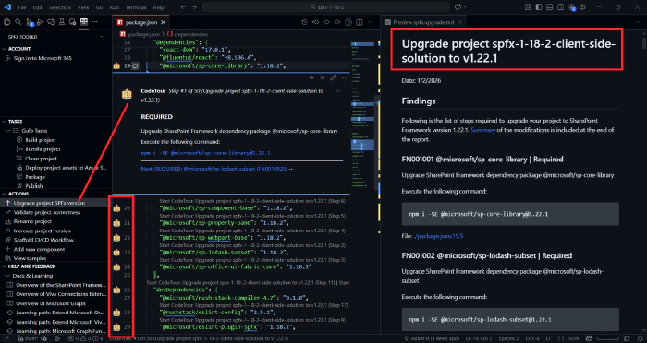Collapse the ACTIONS section

(x=4, y=194)
